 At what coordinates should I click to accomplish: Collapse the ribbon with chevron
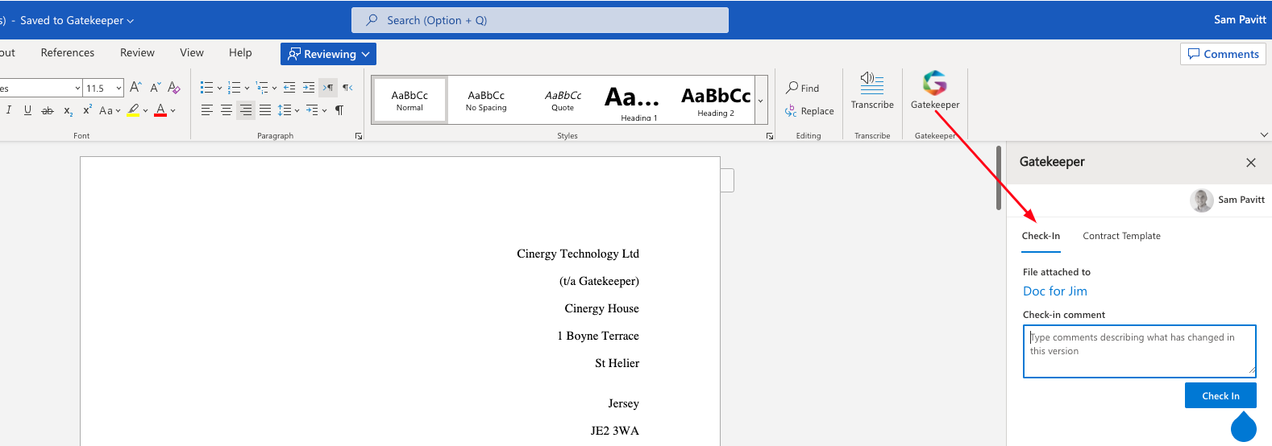click(1264, 134)
